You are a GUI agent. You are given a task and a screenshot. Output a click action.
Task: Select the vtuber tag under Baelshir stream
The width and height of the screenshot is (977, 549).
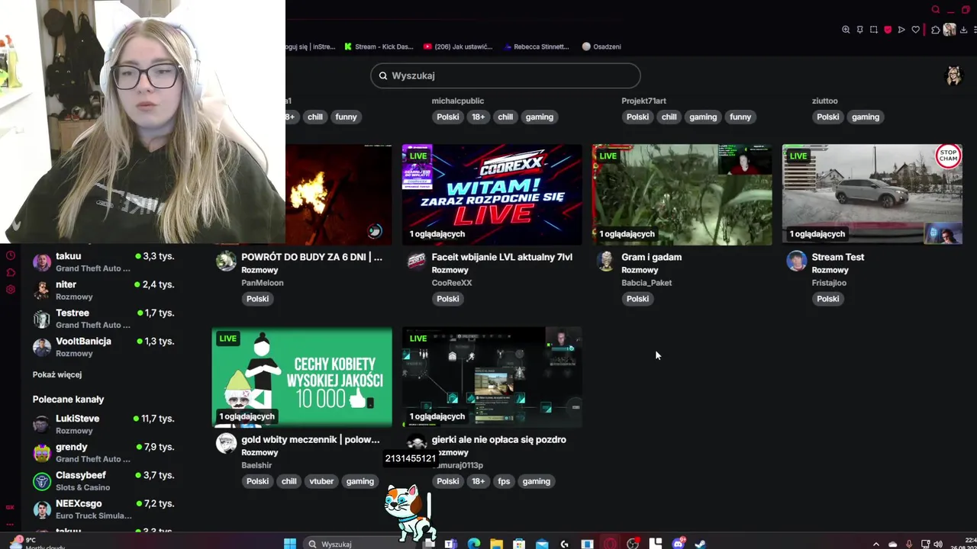click(x=321, y=481)
